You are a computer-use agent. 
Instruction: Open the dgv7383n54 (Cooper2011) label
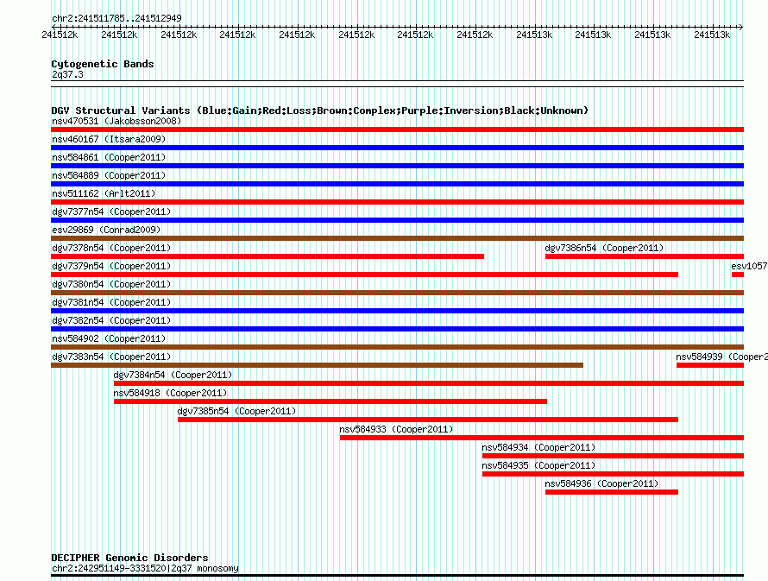point(111,357)
